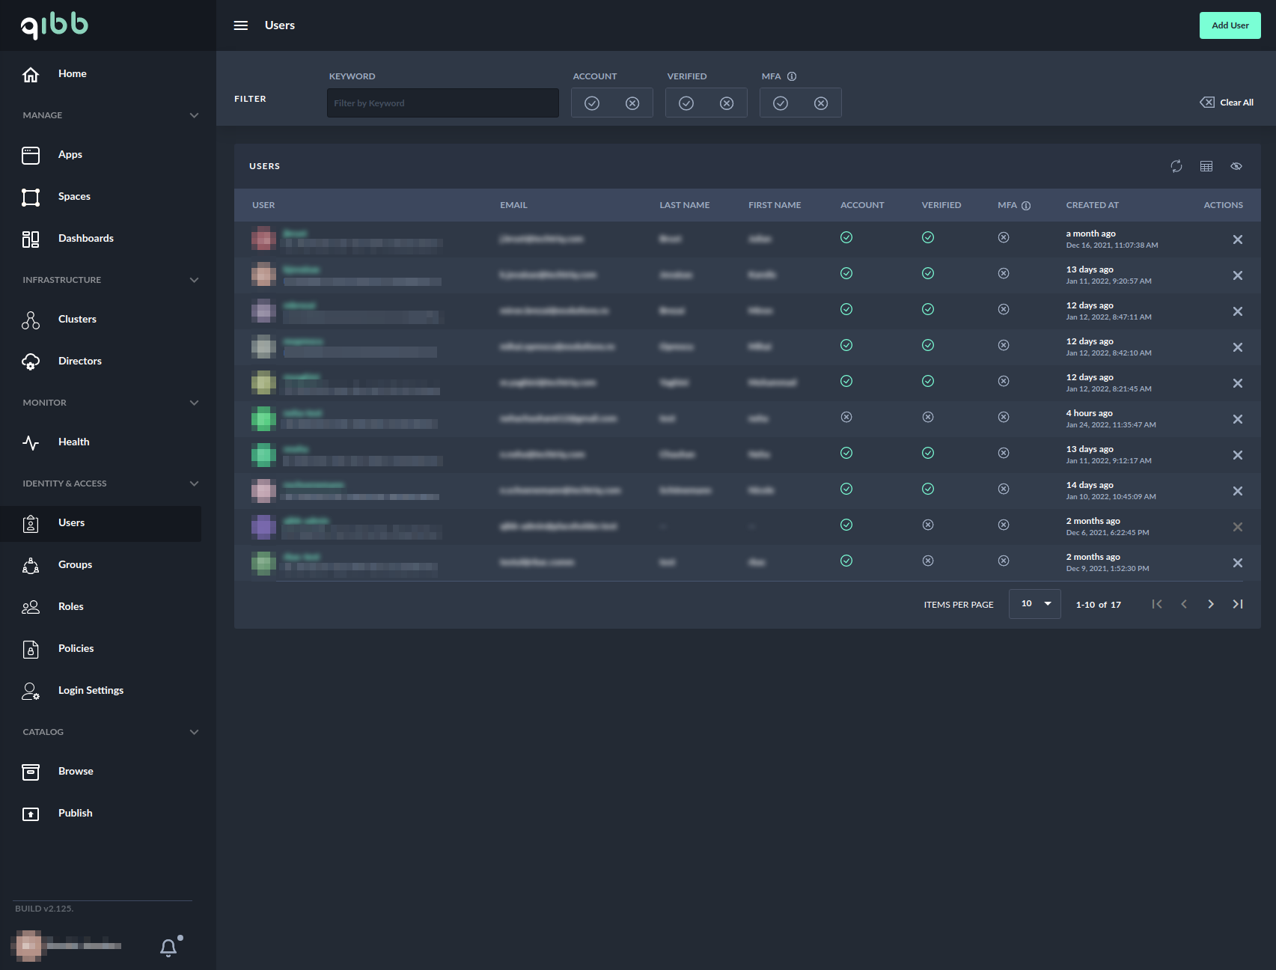Enable the MFA enabled checkmark filter

point(781,103)
